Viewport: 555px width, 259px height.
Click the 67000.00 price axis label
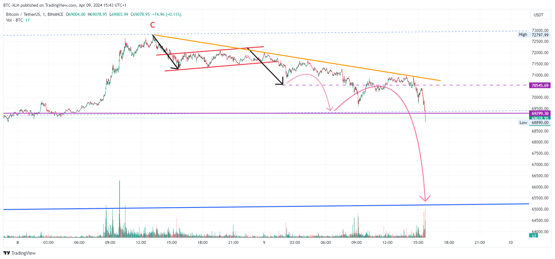tap(540, 164)
